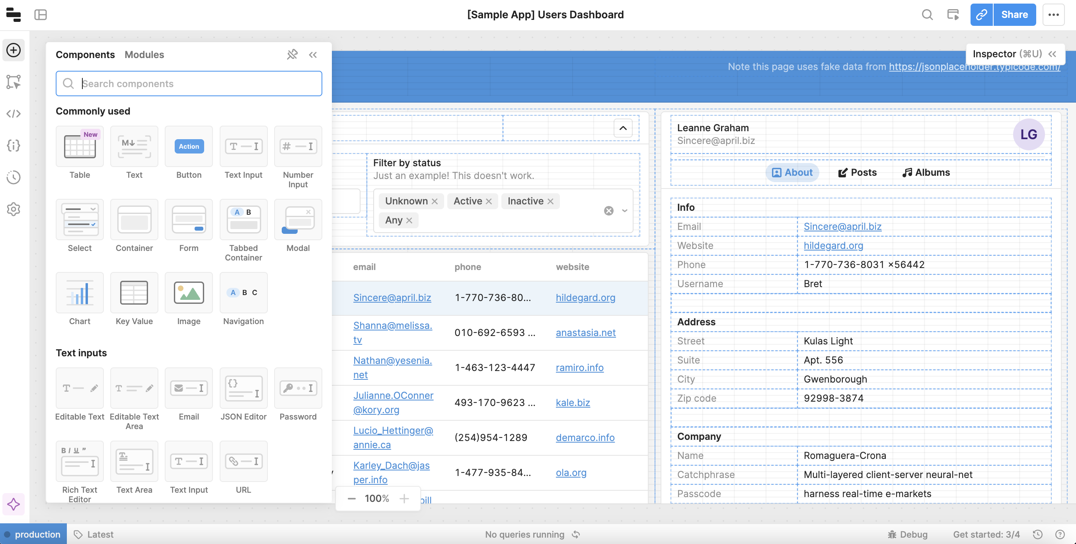The image size is (1076, 544).
Task: Open the anastasia.net website link
Action: [586, 333]
